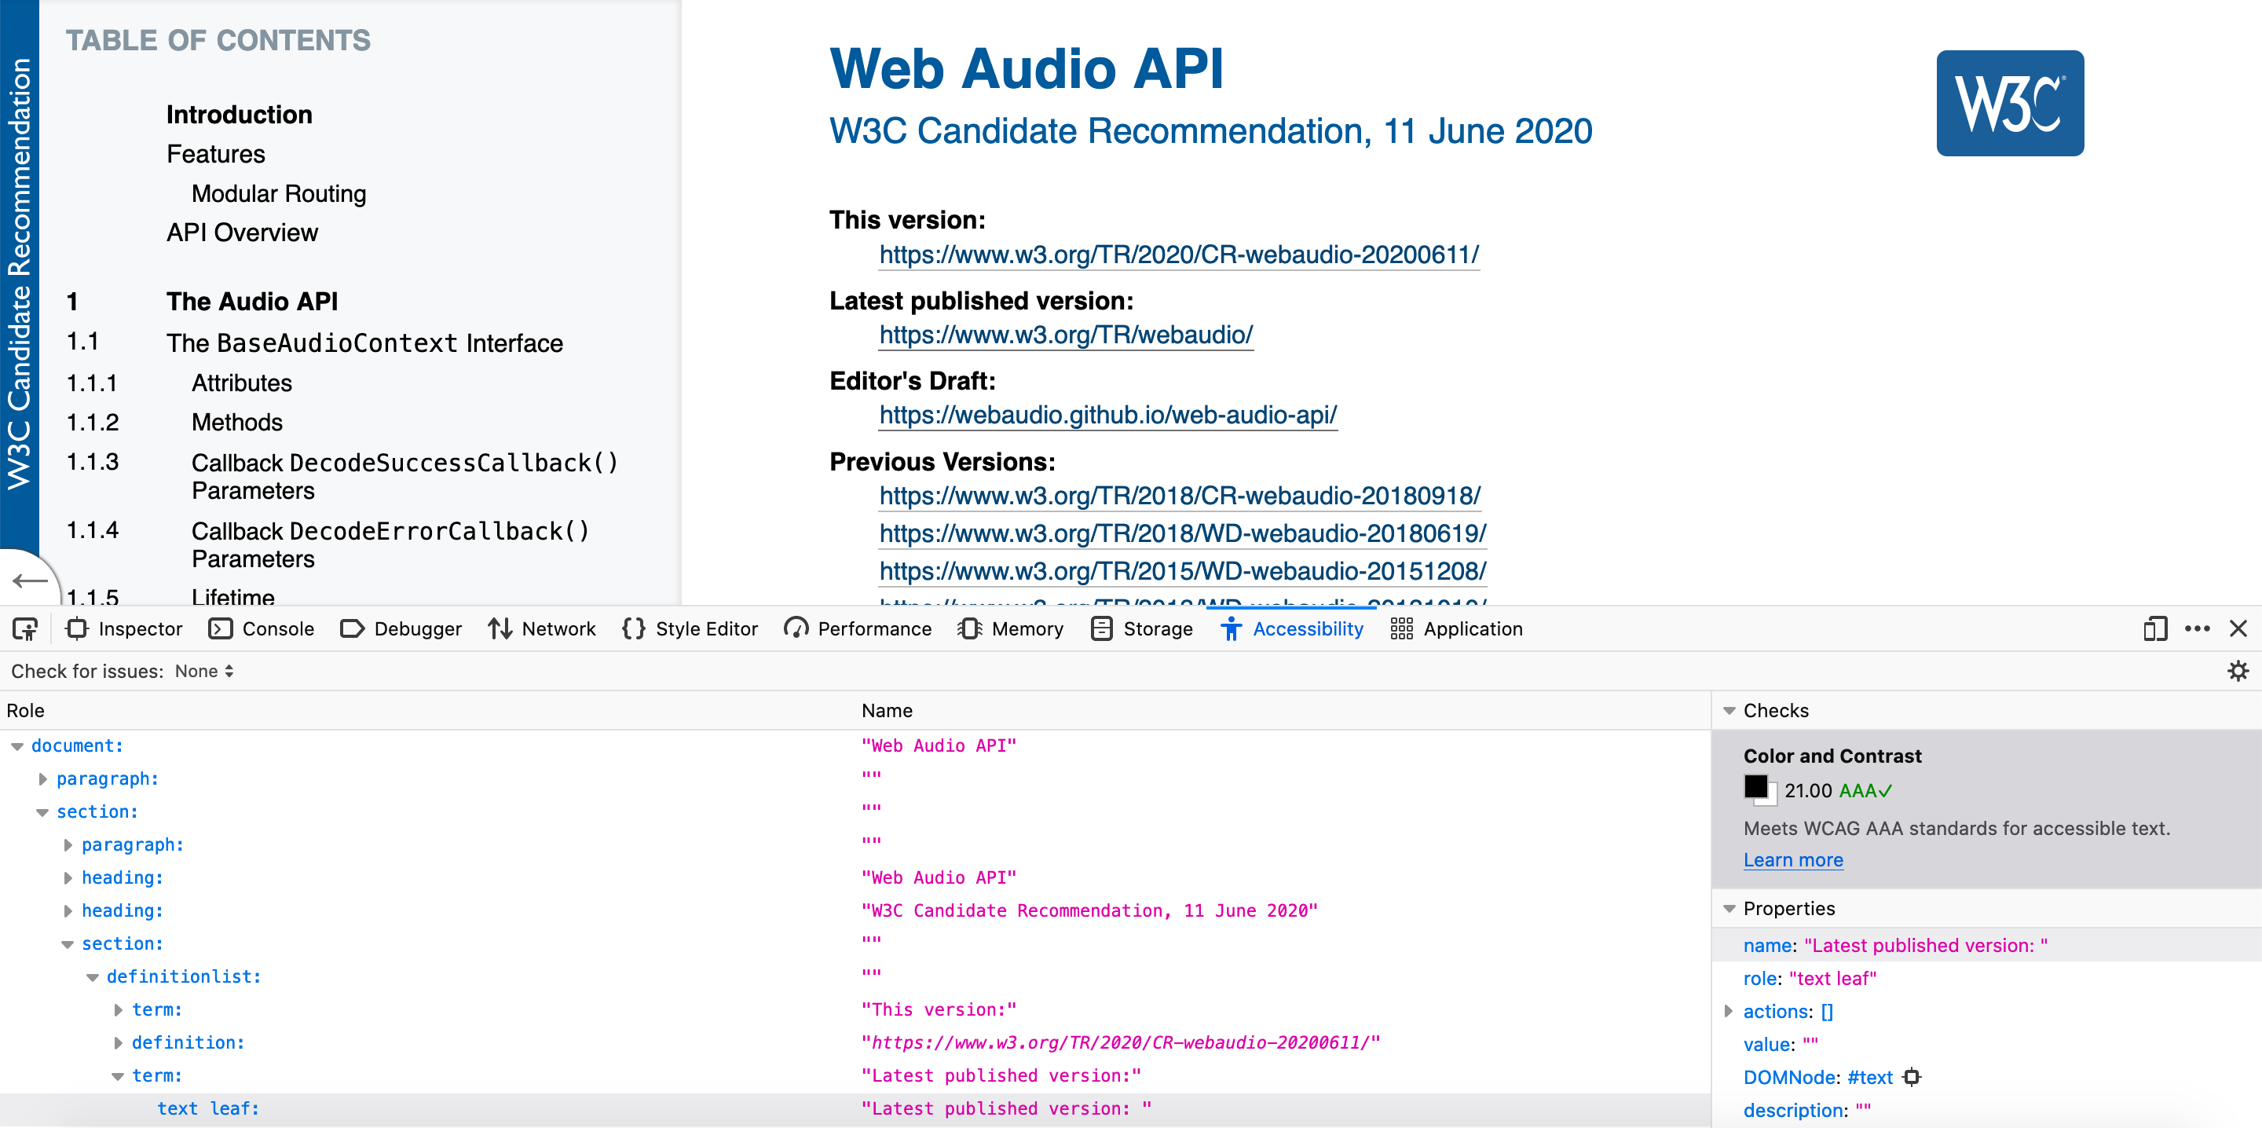Image resolution: width=2262 pixels, height=1128 pixels.
Task: Collapse the table of contents sidebar arrow
Action: [x=29, y=580]
